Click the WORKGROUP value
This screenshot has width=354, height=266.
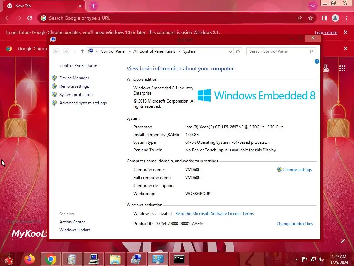pyautogui.click(x=198, y=194)
